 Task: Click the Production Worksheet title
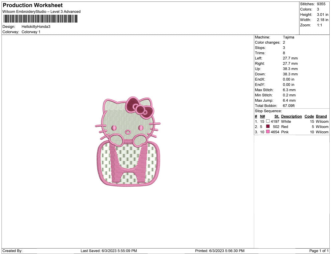tap(32, 5)
